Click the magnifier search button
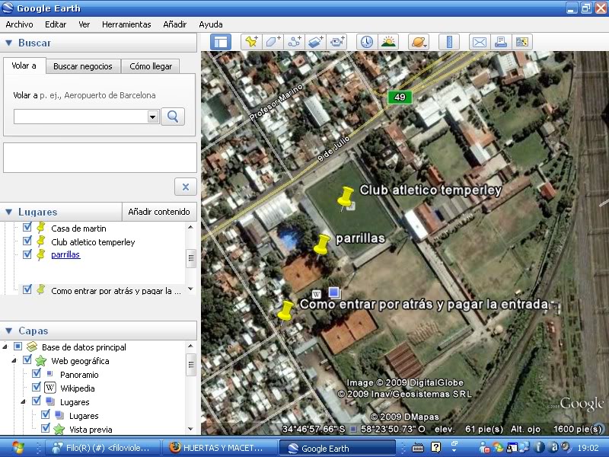609x457 pixels. [173, 117]
